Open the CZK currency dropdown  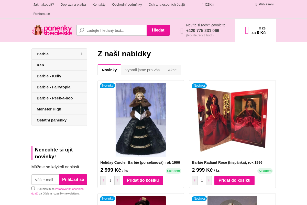click(x=208, y=4)
